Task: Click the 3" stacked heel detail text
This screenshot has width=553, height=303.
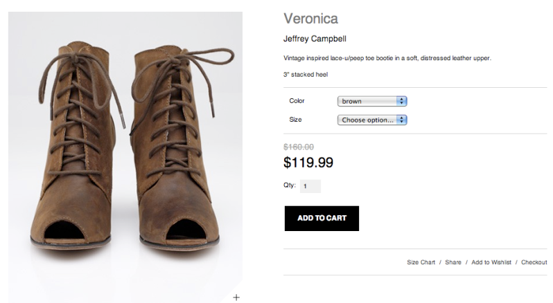Action: point(305,74)
